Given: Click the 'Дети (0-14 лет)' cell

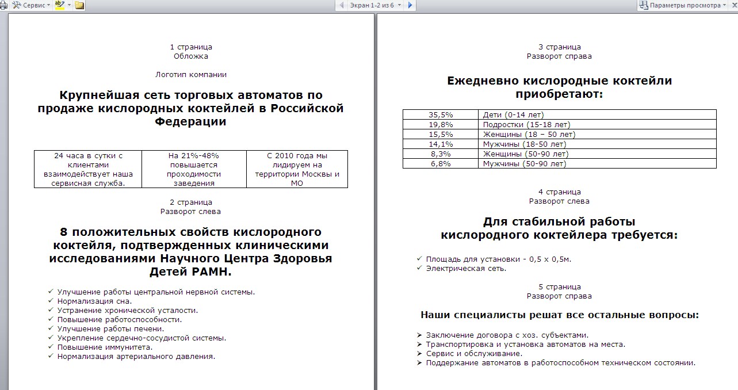Looking at the screenshot, I should tap(597, 114).
